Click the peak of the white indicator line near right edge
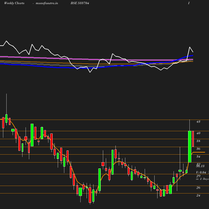209x209 pixels. coord(190,47)
